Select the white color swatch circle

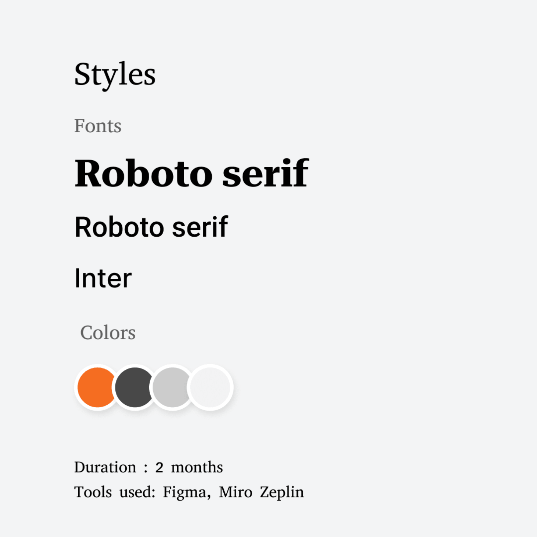[x=210, y=387]
